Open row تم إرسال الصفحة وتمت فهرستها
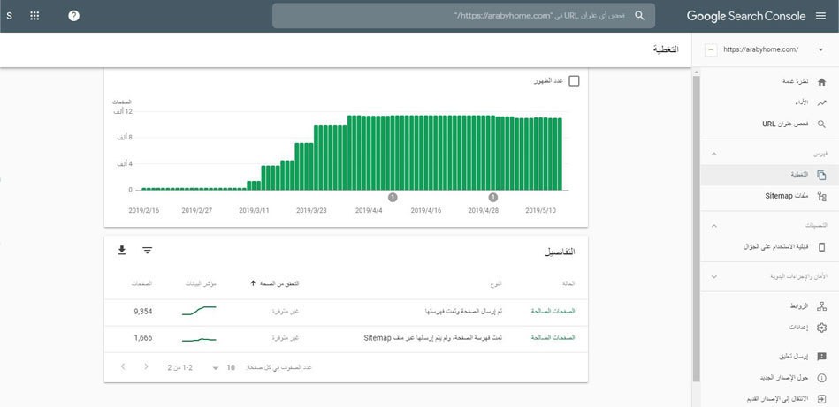The width and height of the screenshot is (839, 407). (x=346, y=312)
